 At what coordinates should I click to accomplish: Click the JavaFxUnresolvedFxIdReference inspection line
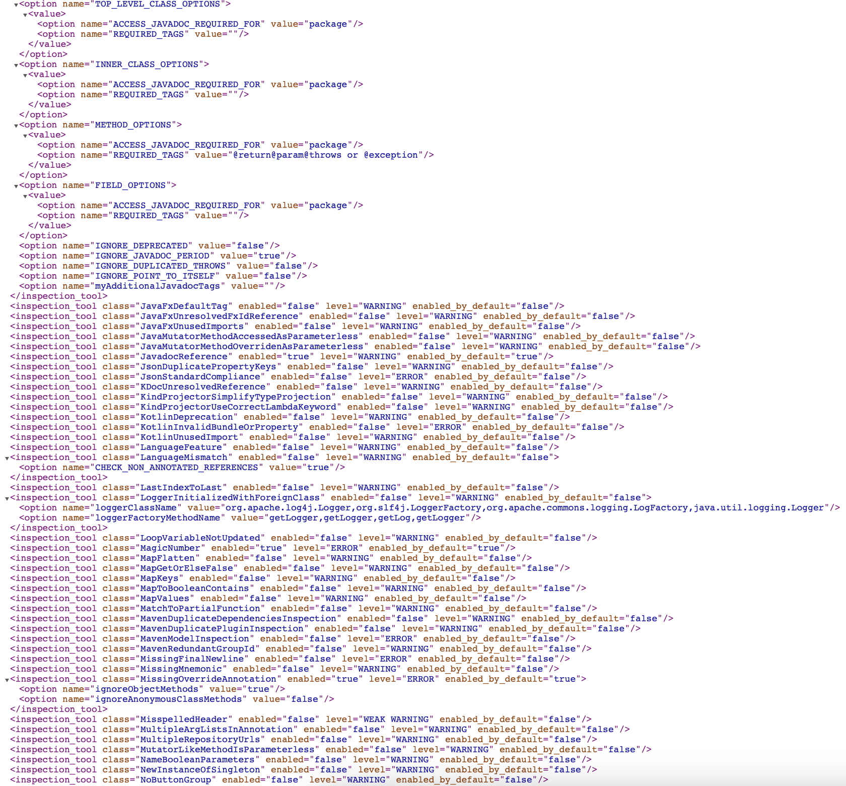click(x=322, y=316)
